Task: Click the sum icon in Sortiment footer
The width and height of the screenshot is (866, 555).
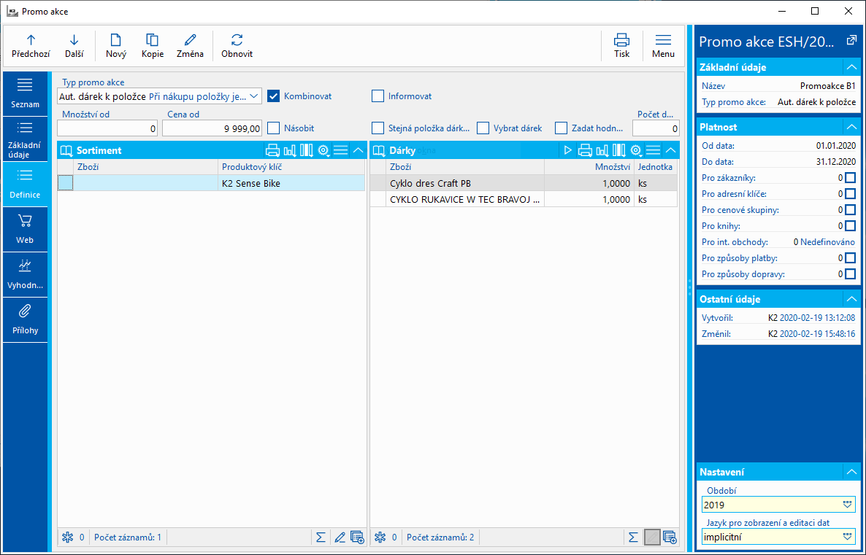Action: pyautogui.click(x=321, y=537)
